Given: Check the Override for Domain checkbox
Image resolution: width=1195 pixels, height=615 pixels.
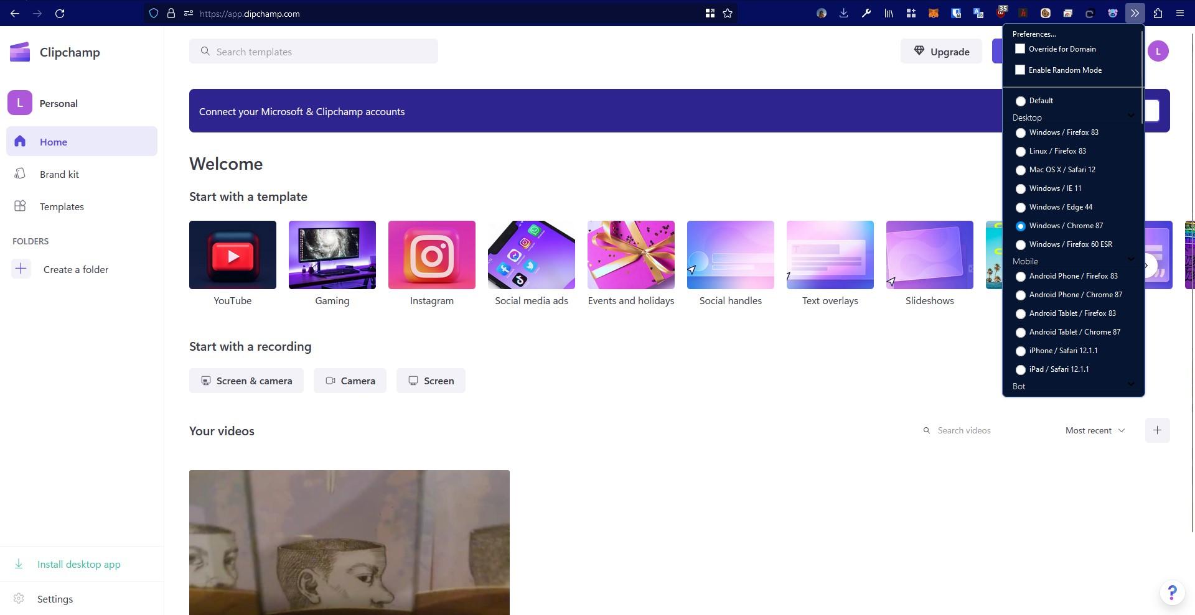Looking at the screenshot, I should 1019,49.
